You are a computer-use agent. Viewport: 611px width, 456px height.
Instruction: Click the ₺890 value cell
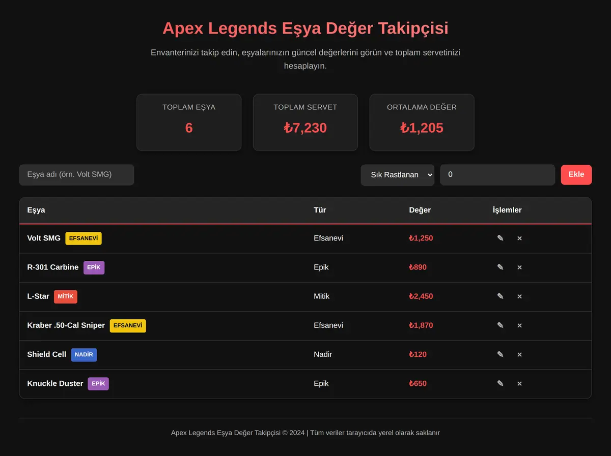point(418,267)
